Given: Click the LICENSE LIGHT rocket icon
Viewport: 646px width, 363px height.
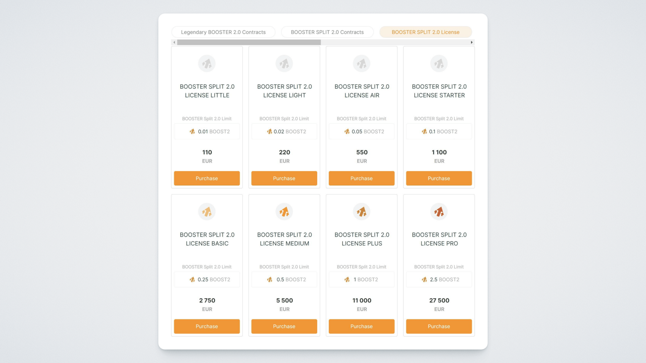Looking at the screenshot, I should [x=284, y=64].
